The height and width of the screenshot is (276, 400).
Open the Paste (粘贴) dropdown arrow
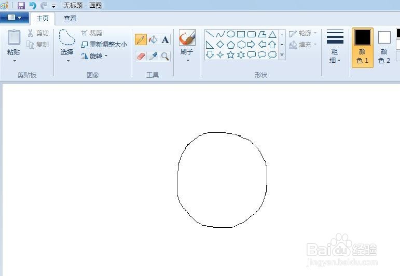coord(15,61)
